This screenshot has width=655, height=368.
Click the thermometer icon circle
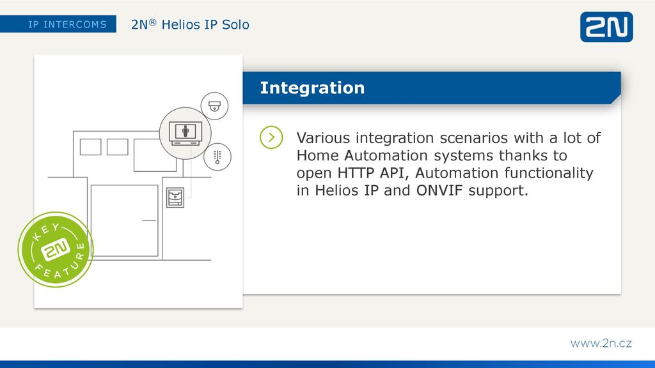pyautogui.click(x=217, y=157)
